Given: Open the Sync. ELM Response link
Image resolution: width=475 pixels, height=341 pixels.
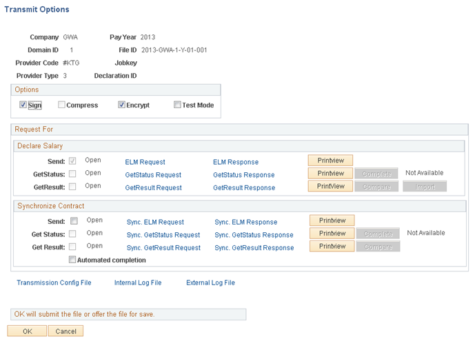Looking at the screenshot, I should tap(246, 222).
